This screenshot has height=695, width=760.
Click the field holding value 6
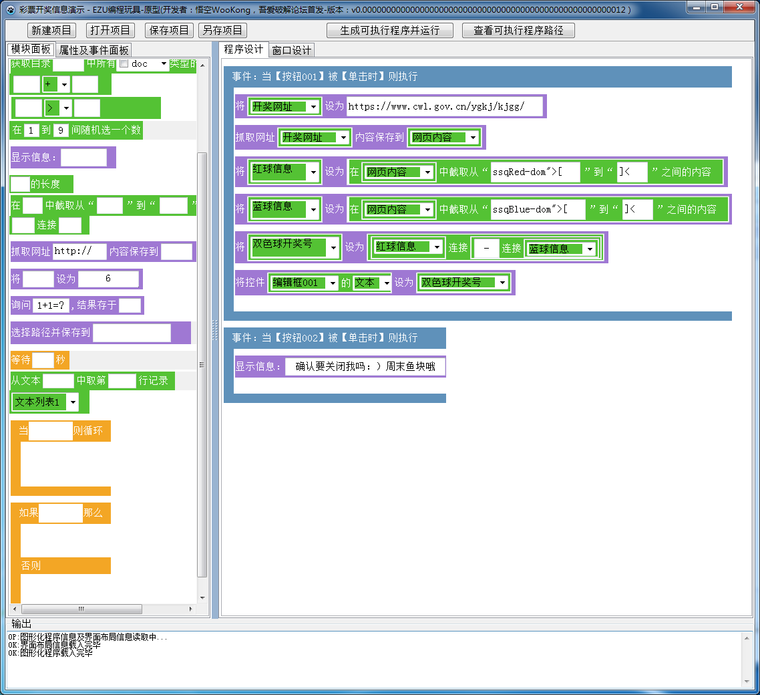point(109,279)
